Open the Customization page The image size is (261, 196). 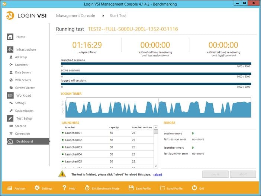coord(24,110)
